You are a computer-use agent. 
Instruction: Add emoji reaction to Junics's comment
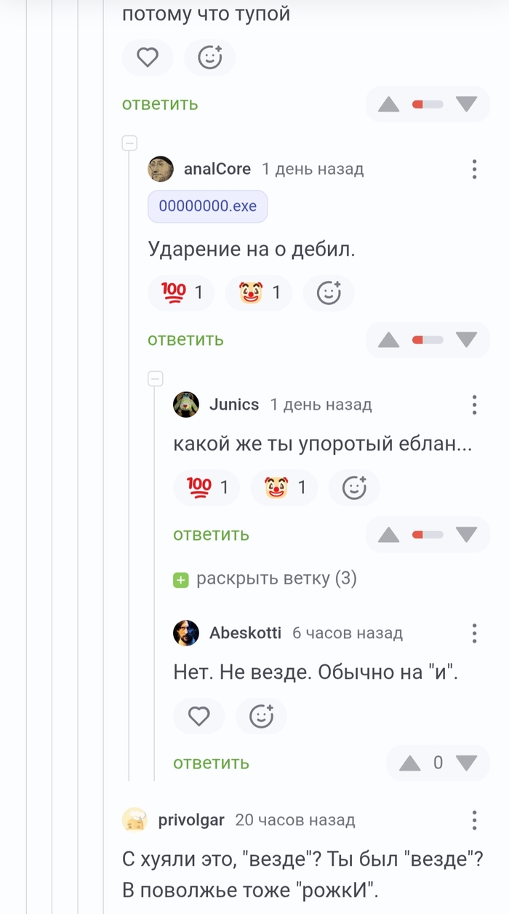pos(354,488)
